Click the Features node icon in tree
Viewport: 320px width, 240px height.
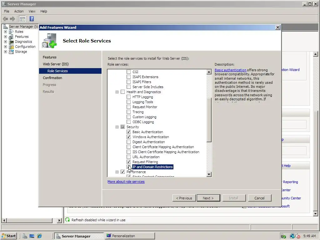click(x=11, y=37)
